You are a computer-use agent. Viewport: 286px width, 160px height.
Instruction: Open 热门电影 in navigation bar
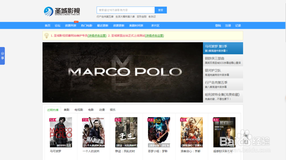87,26
